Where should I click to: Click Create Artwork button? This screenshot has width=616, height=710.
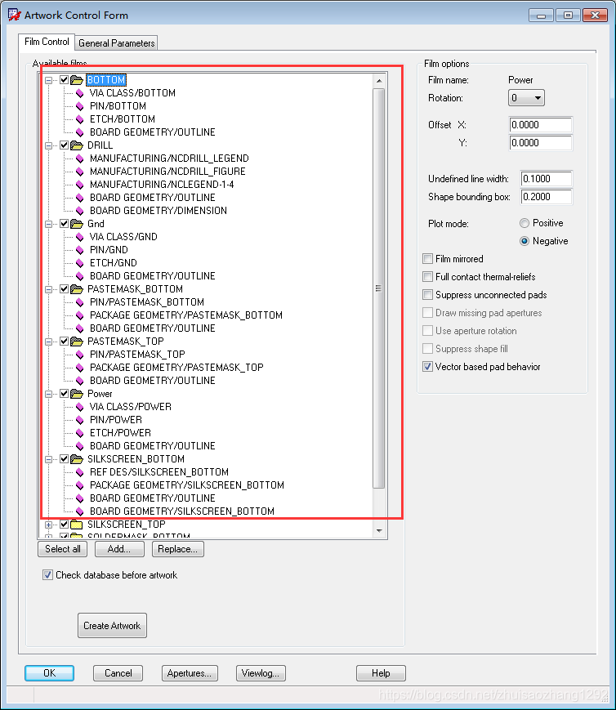tap(112, 625)
